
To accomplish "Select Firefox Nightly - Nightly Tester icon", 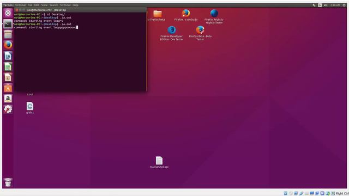I will coord(214,17).
